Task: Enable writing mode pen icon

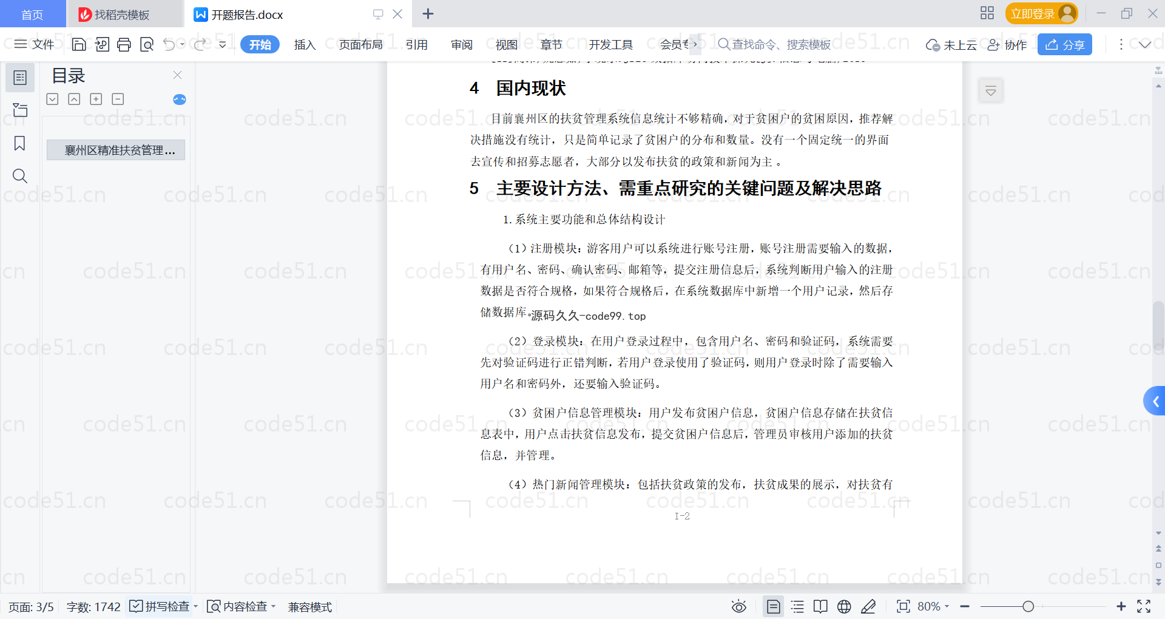Action: tap(868, 606)
